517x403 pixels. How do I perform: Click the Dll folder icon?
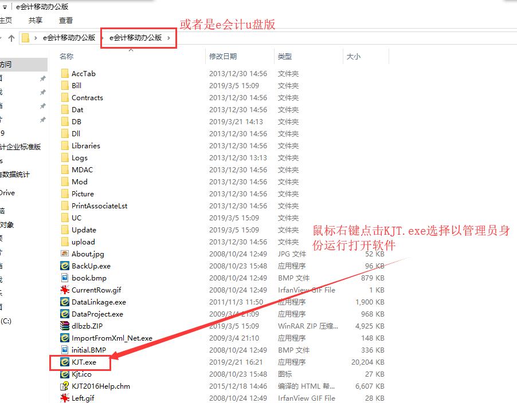tap(65, 134)
